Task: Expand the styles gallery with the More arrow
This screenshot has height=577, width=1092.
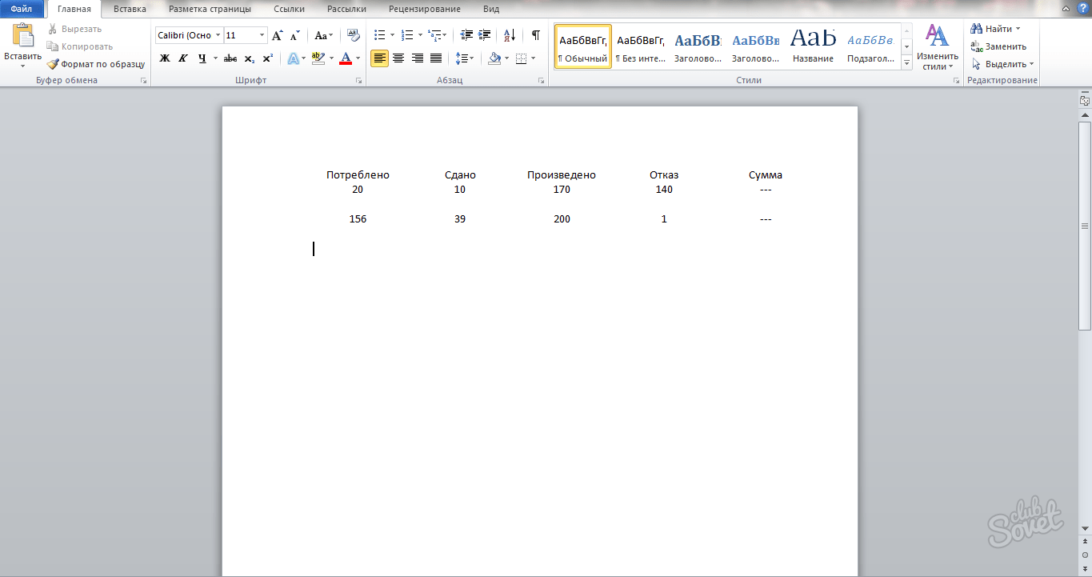Action: coord(906,66)
